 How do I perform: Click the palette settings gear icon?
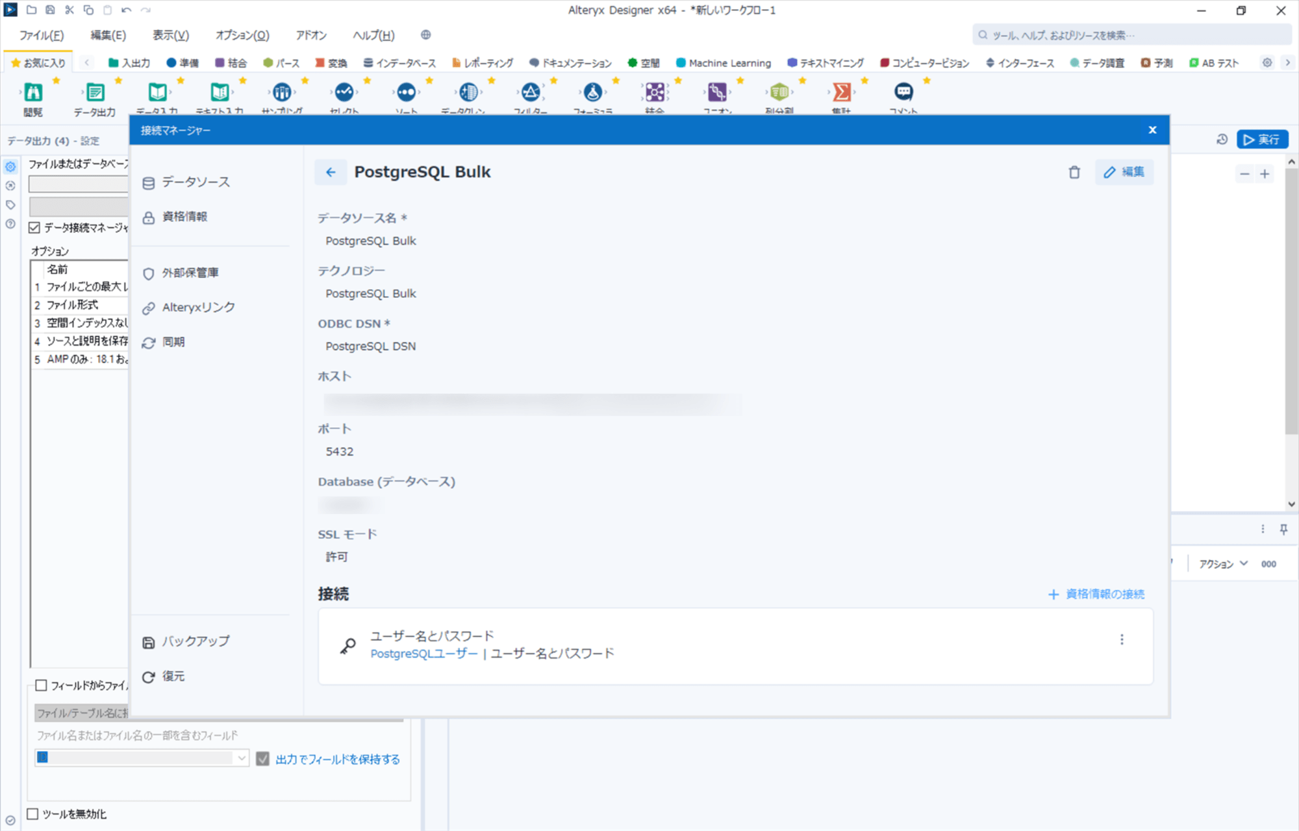point(1267,63)
